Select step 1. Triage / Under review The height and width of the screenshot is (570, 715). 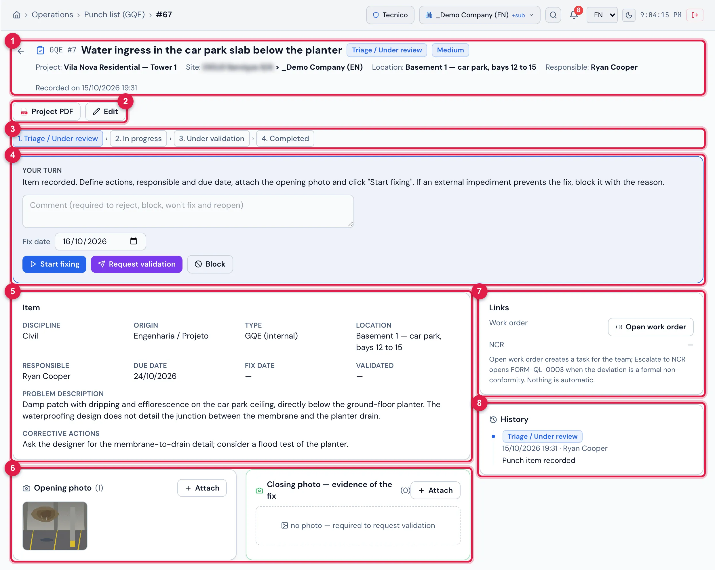click(x=58, y=138)
